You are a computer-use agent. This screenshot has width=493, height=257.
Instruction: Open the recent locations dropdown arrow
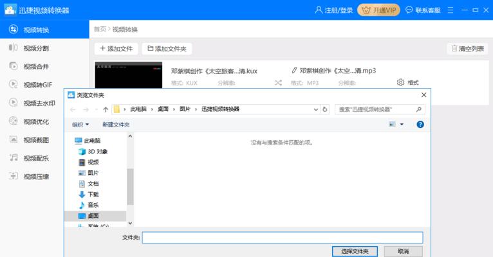[x=96, y=109]
